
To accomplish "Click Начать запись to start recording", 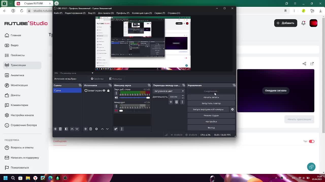I will [211, 97].
